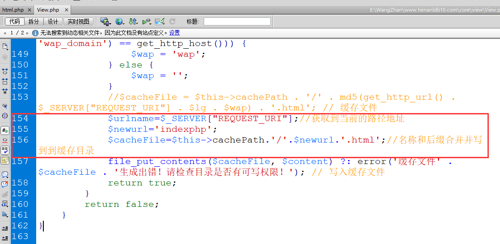Click line number 153 in the gutter
This screenshot has width=500, height=244.
tap(20, 97)
